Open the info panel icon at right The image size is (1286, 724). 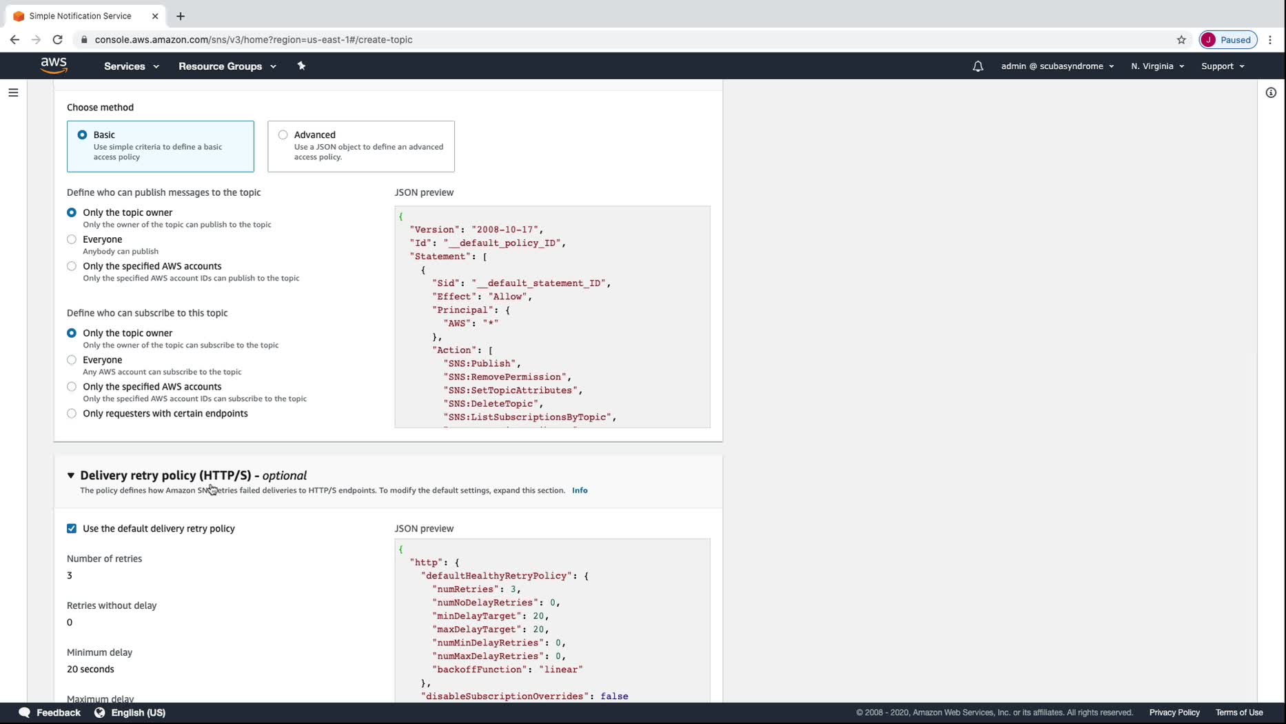click(1271, 92)
